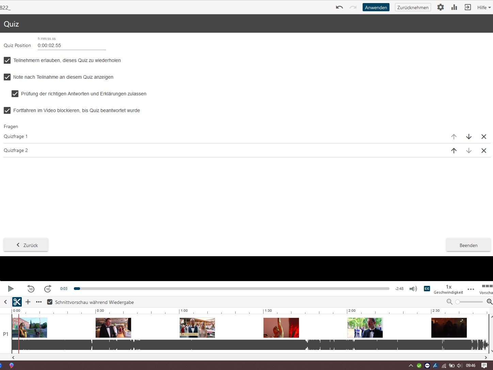This screenshot has height=370, width=493.
Task: Click the undo arrow icon
Action: (339, 7)
